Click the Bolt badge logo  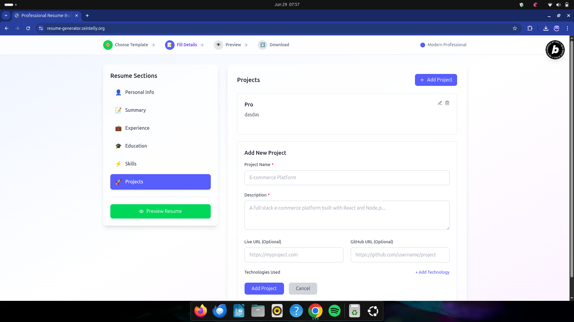pyautogui.click(x=555, y=50)
